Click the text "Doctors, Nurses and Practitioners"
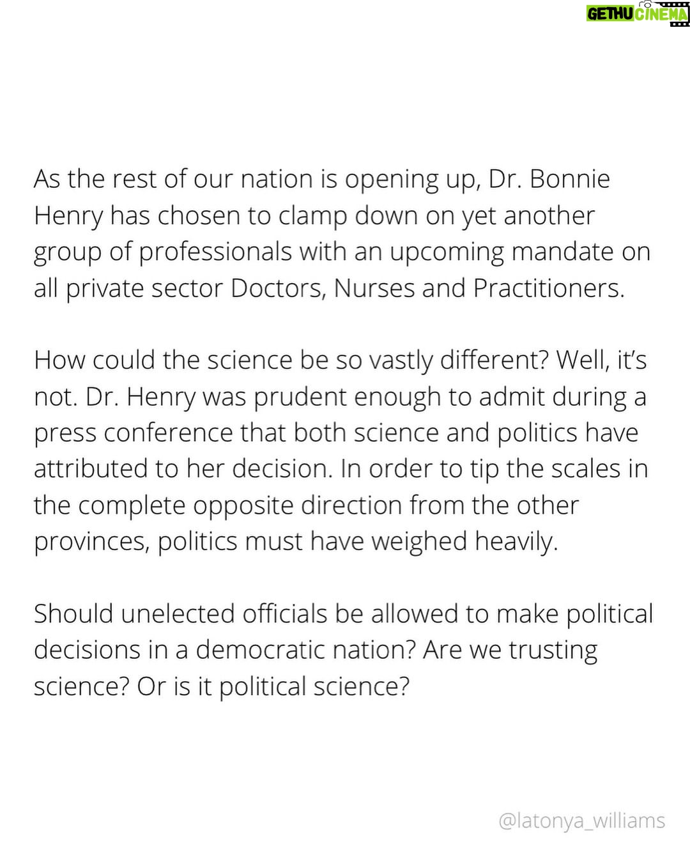The image size is (690, 862). click(427, 289)
